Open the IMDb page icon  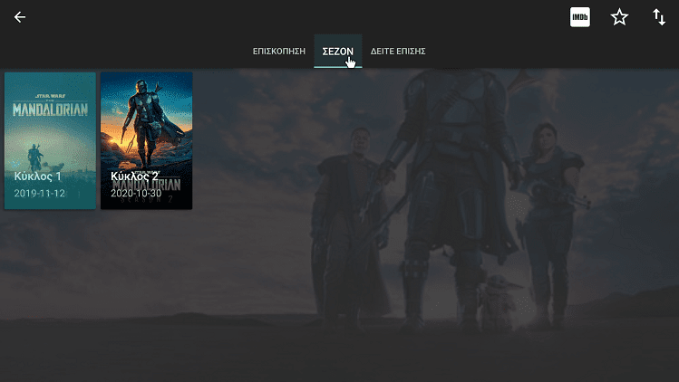click(580, 17)
